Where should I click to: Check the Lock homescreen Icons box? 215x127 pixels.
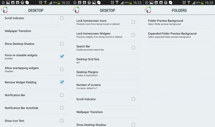(133, 22)
